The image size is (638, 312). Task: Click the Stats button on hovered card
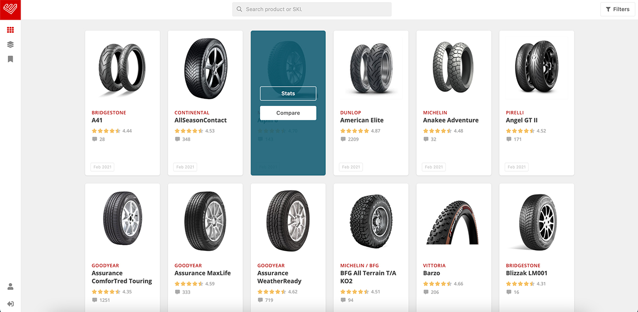[x=288, y=93]
